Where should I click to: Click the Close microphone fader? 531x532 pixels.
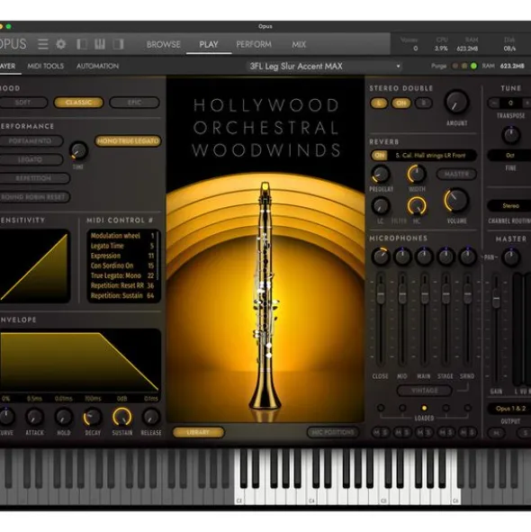click(x=381, y=293)
